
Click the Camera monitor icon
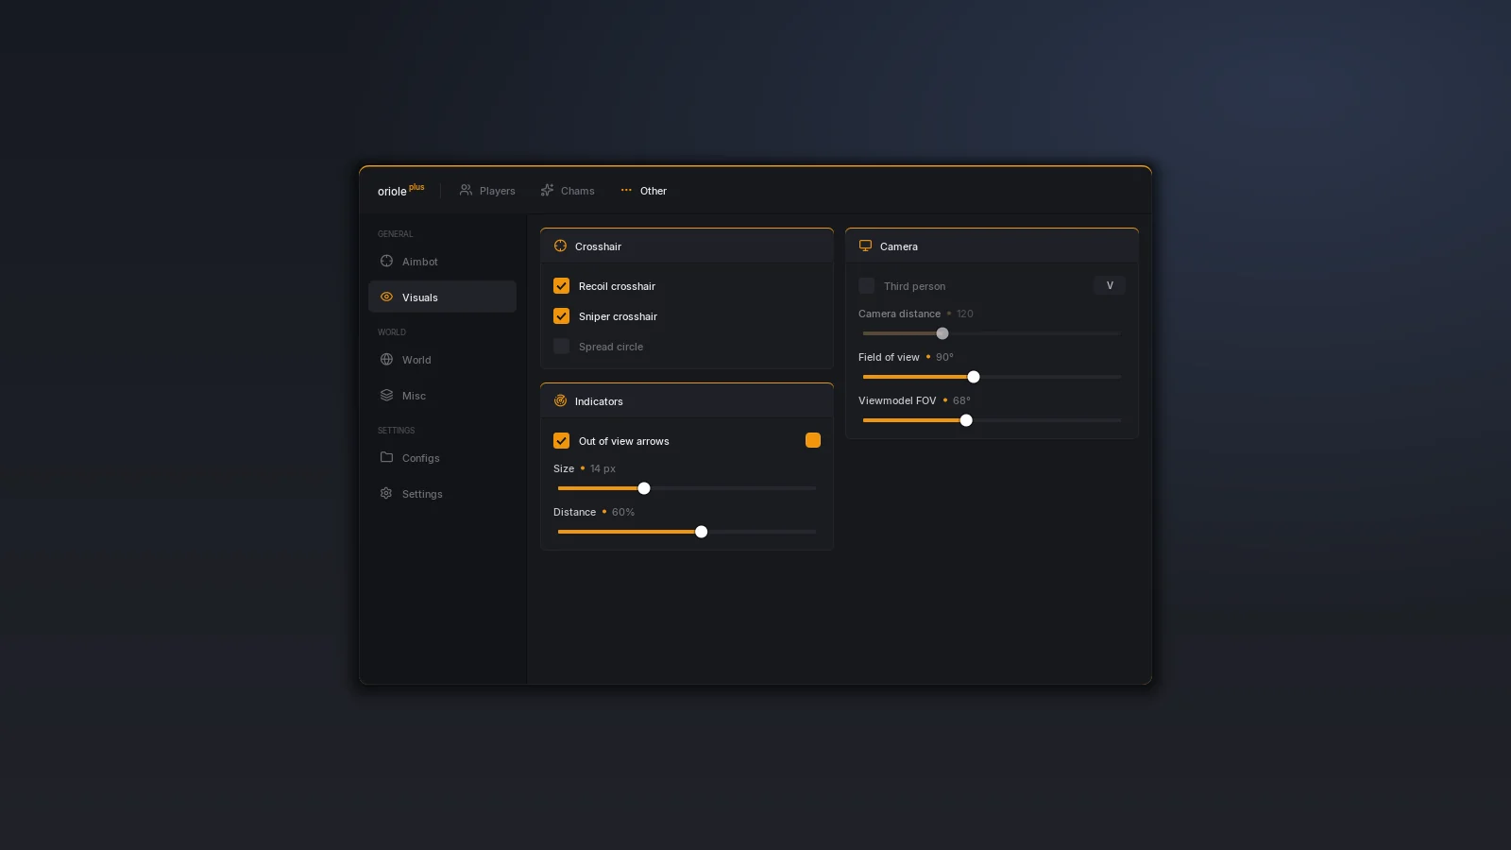point(865,246)
